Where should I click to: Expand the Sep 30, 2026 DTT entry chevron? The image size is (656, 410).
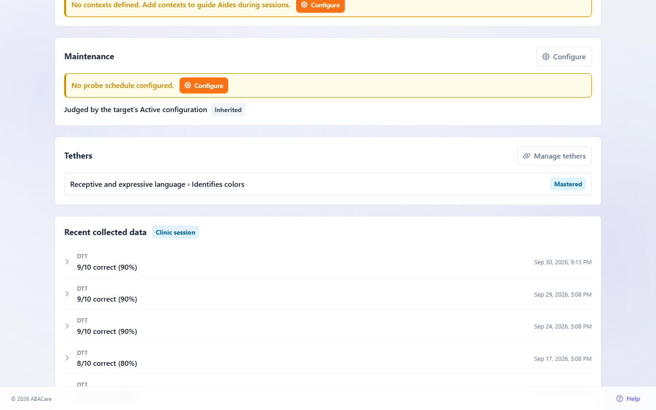tap(67, 262)
